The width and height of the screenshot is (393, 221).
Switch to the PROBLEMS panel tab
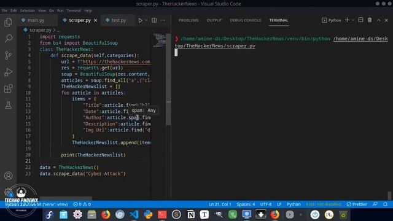189,20
